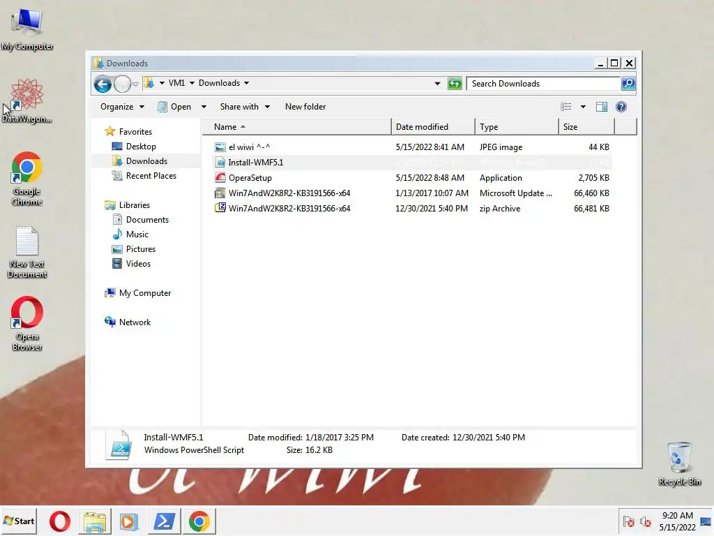Open New Text Document on desktop
Viewport: 714px width, 536px height.
(27, 252)
